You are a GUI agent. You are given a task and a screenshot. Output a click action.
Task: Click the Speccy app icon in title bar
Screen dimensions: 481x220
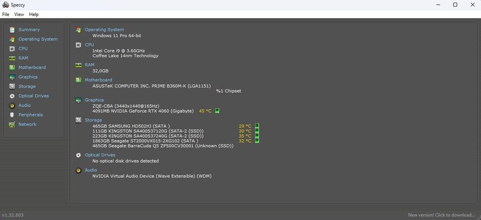5,5
